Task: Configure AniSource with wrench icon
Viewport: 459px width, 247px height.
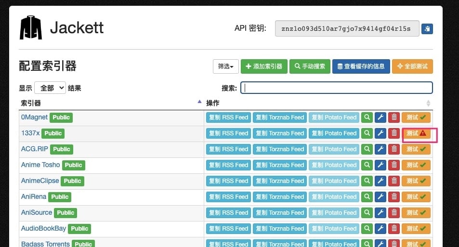Action: [x=380, y=212]
